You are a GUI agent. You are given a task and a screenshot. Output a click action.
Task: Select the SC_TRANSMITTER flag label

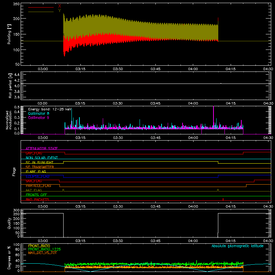tap(40, 167)
